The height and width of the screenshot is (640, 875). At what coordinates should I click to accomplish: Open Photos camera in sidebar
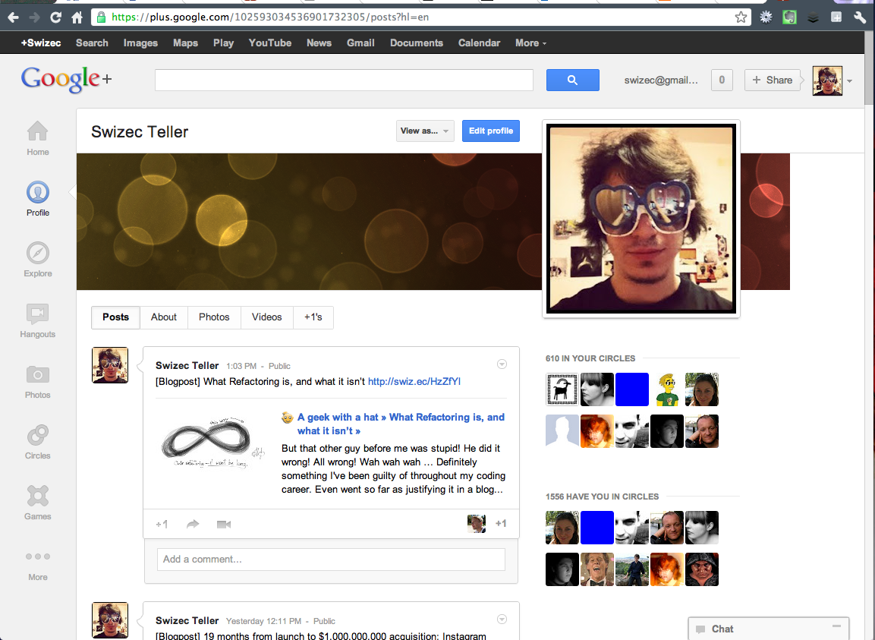tap(38, 382)
